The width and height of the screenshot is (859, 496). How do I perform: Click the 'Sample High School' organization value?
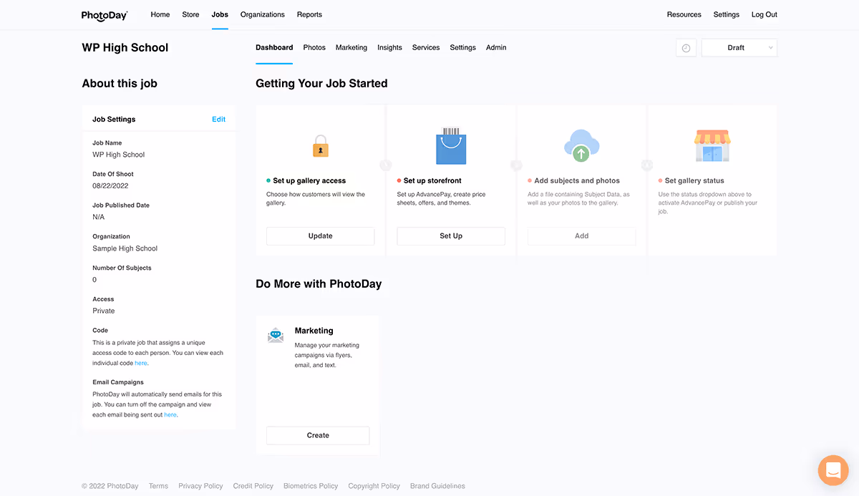[x=125, y=248]
